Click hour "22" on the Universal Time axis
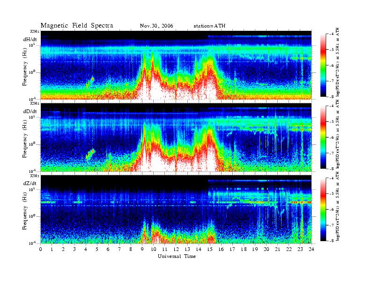This screenshot has height=286, width=371. point(289,249)
